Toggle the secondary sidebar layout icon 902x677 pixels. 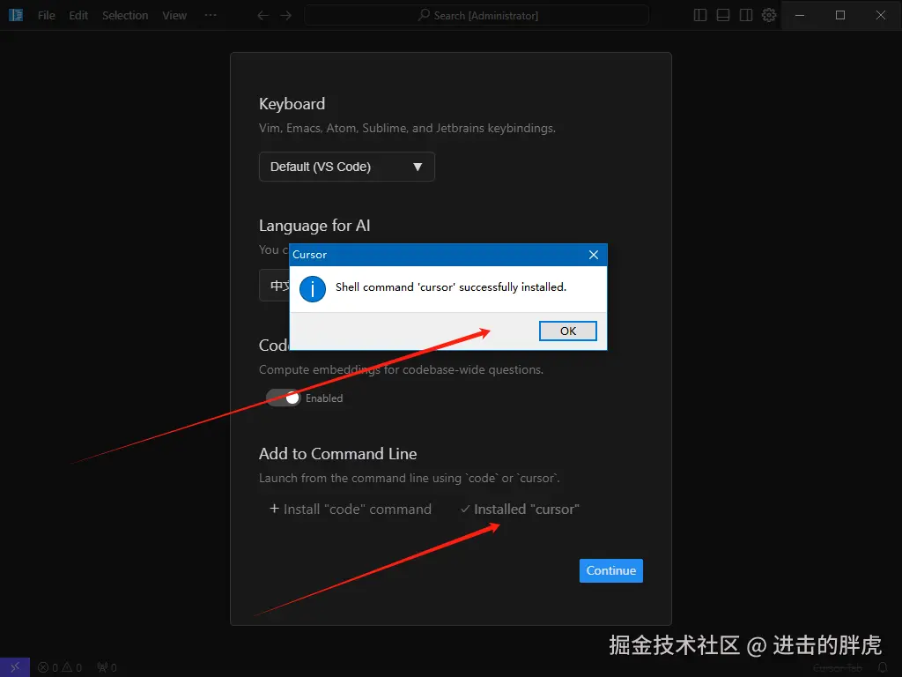(746, 16)
